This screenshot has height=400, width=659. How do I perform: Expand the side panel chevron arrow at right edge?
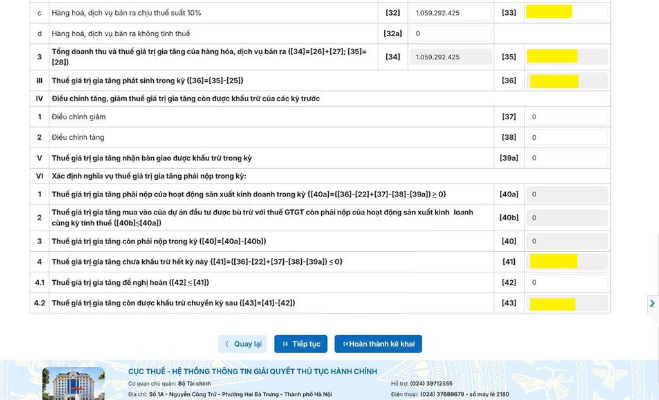tap(652, 303)
